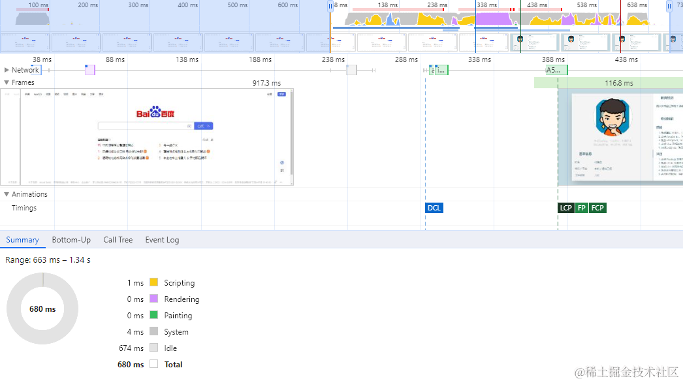Screen dimensions: 683x383
Task: Click the Painting legend label
Action: point(178,316)
